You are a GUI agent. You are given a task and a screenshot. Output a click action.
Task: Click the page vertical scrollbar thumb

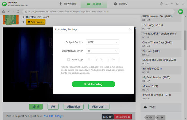[185, 41]
